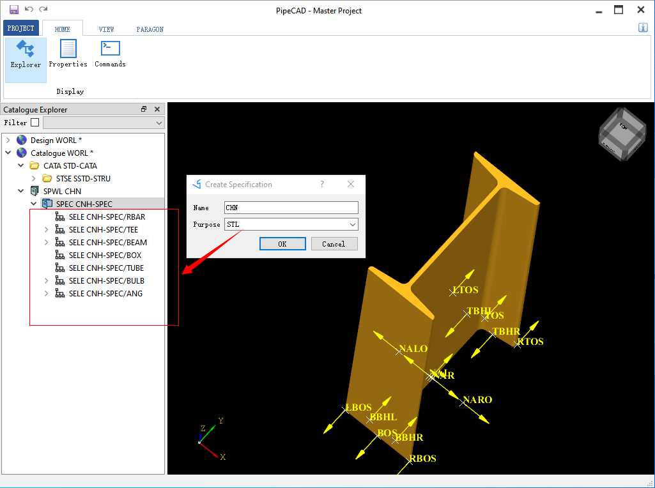
Task: Expand the SELE CNH-SPEC/BEAM node
Action: (x=47, y=242)
